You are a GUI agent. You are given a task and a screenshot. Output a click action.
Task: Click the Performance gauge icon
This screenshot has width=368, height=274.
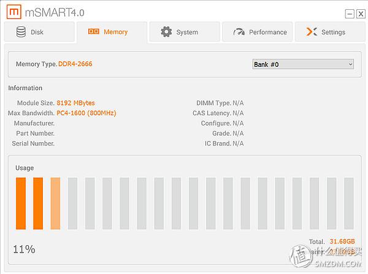239,32
